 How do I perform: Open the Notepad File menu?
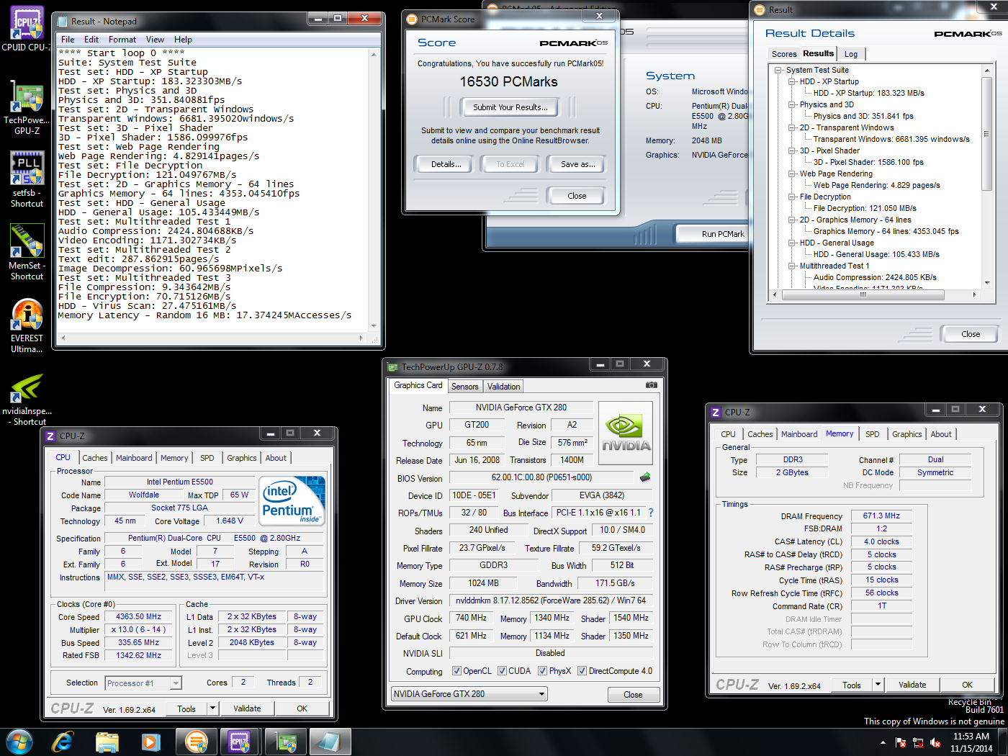pos(68,40)
